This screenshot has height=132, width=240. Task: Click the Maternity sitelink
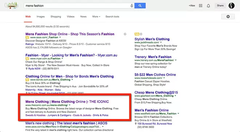pyautogui.click(x=31, y=90)
